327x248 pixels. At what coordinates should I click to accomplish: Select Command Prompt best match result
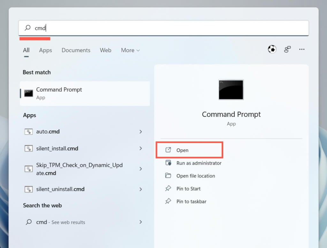pyautogui.click(x=85, y=93)
